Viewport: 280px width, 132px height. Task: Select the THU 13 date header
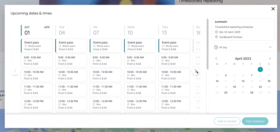coord(174,30)
